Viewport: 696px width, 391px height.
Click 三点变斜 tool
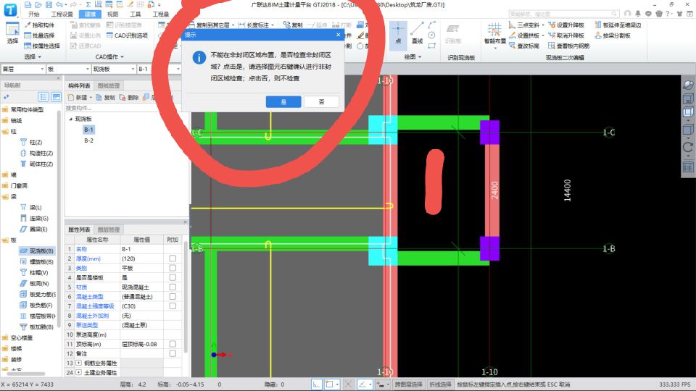523,25
